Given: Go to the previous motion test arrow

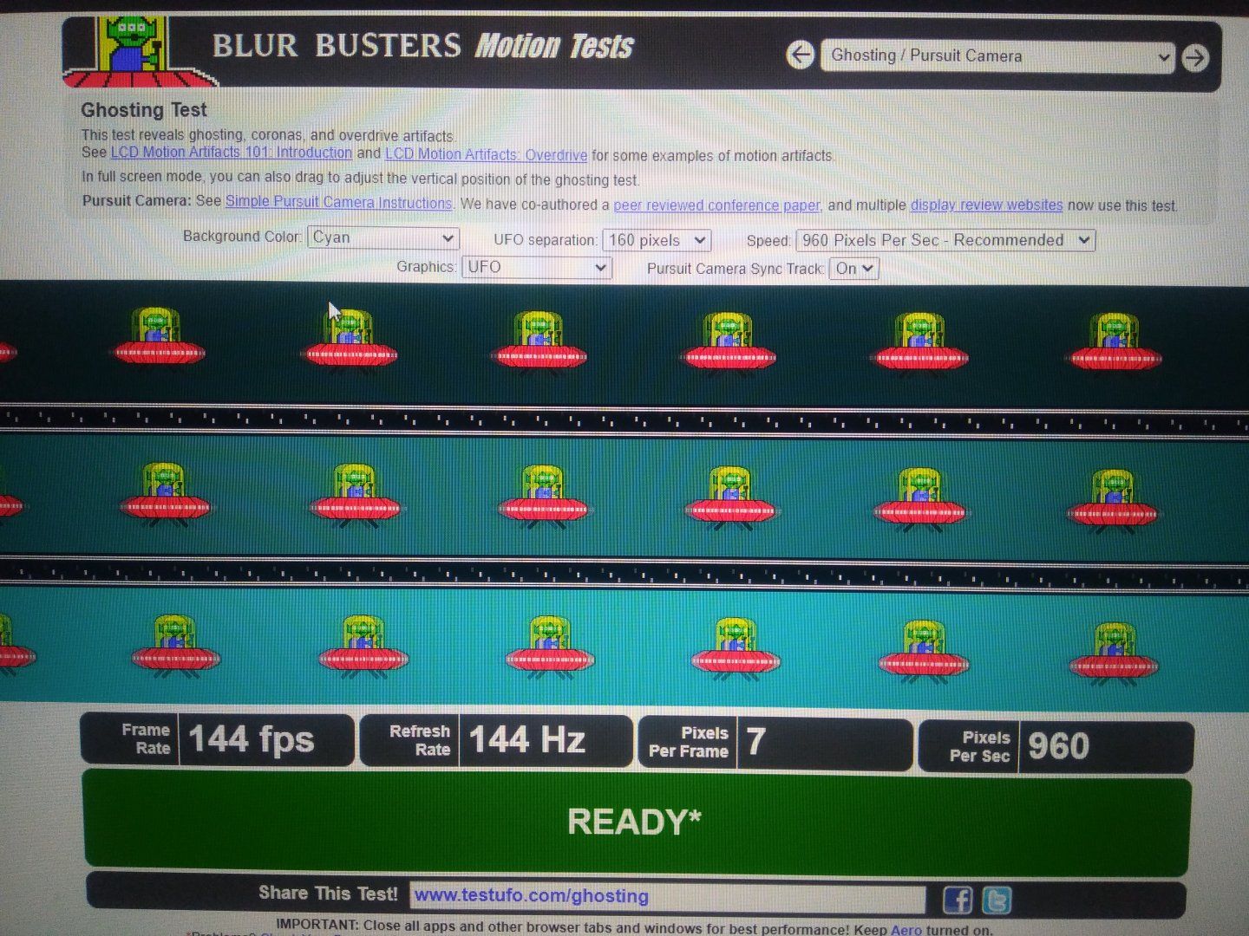Looking at the screenshot, I should pos(800,55).
